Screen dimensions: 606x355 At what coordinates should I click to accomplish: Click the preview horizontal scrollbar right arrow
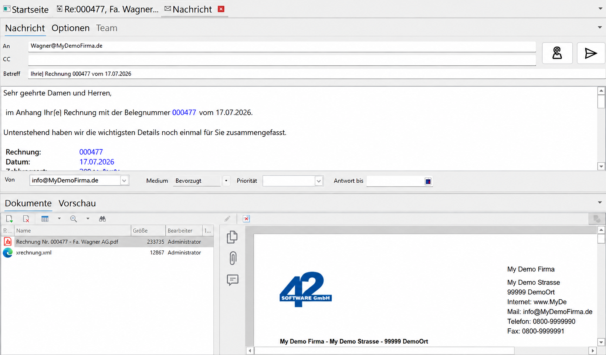pos(593,351)
